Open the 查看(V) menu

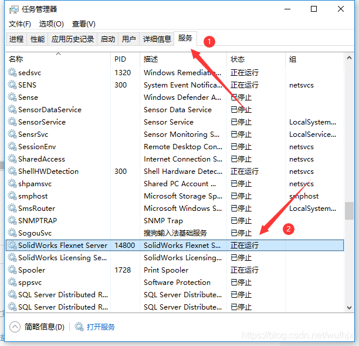coord(83,23)
